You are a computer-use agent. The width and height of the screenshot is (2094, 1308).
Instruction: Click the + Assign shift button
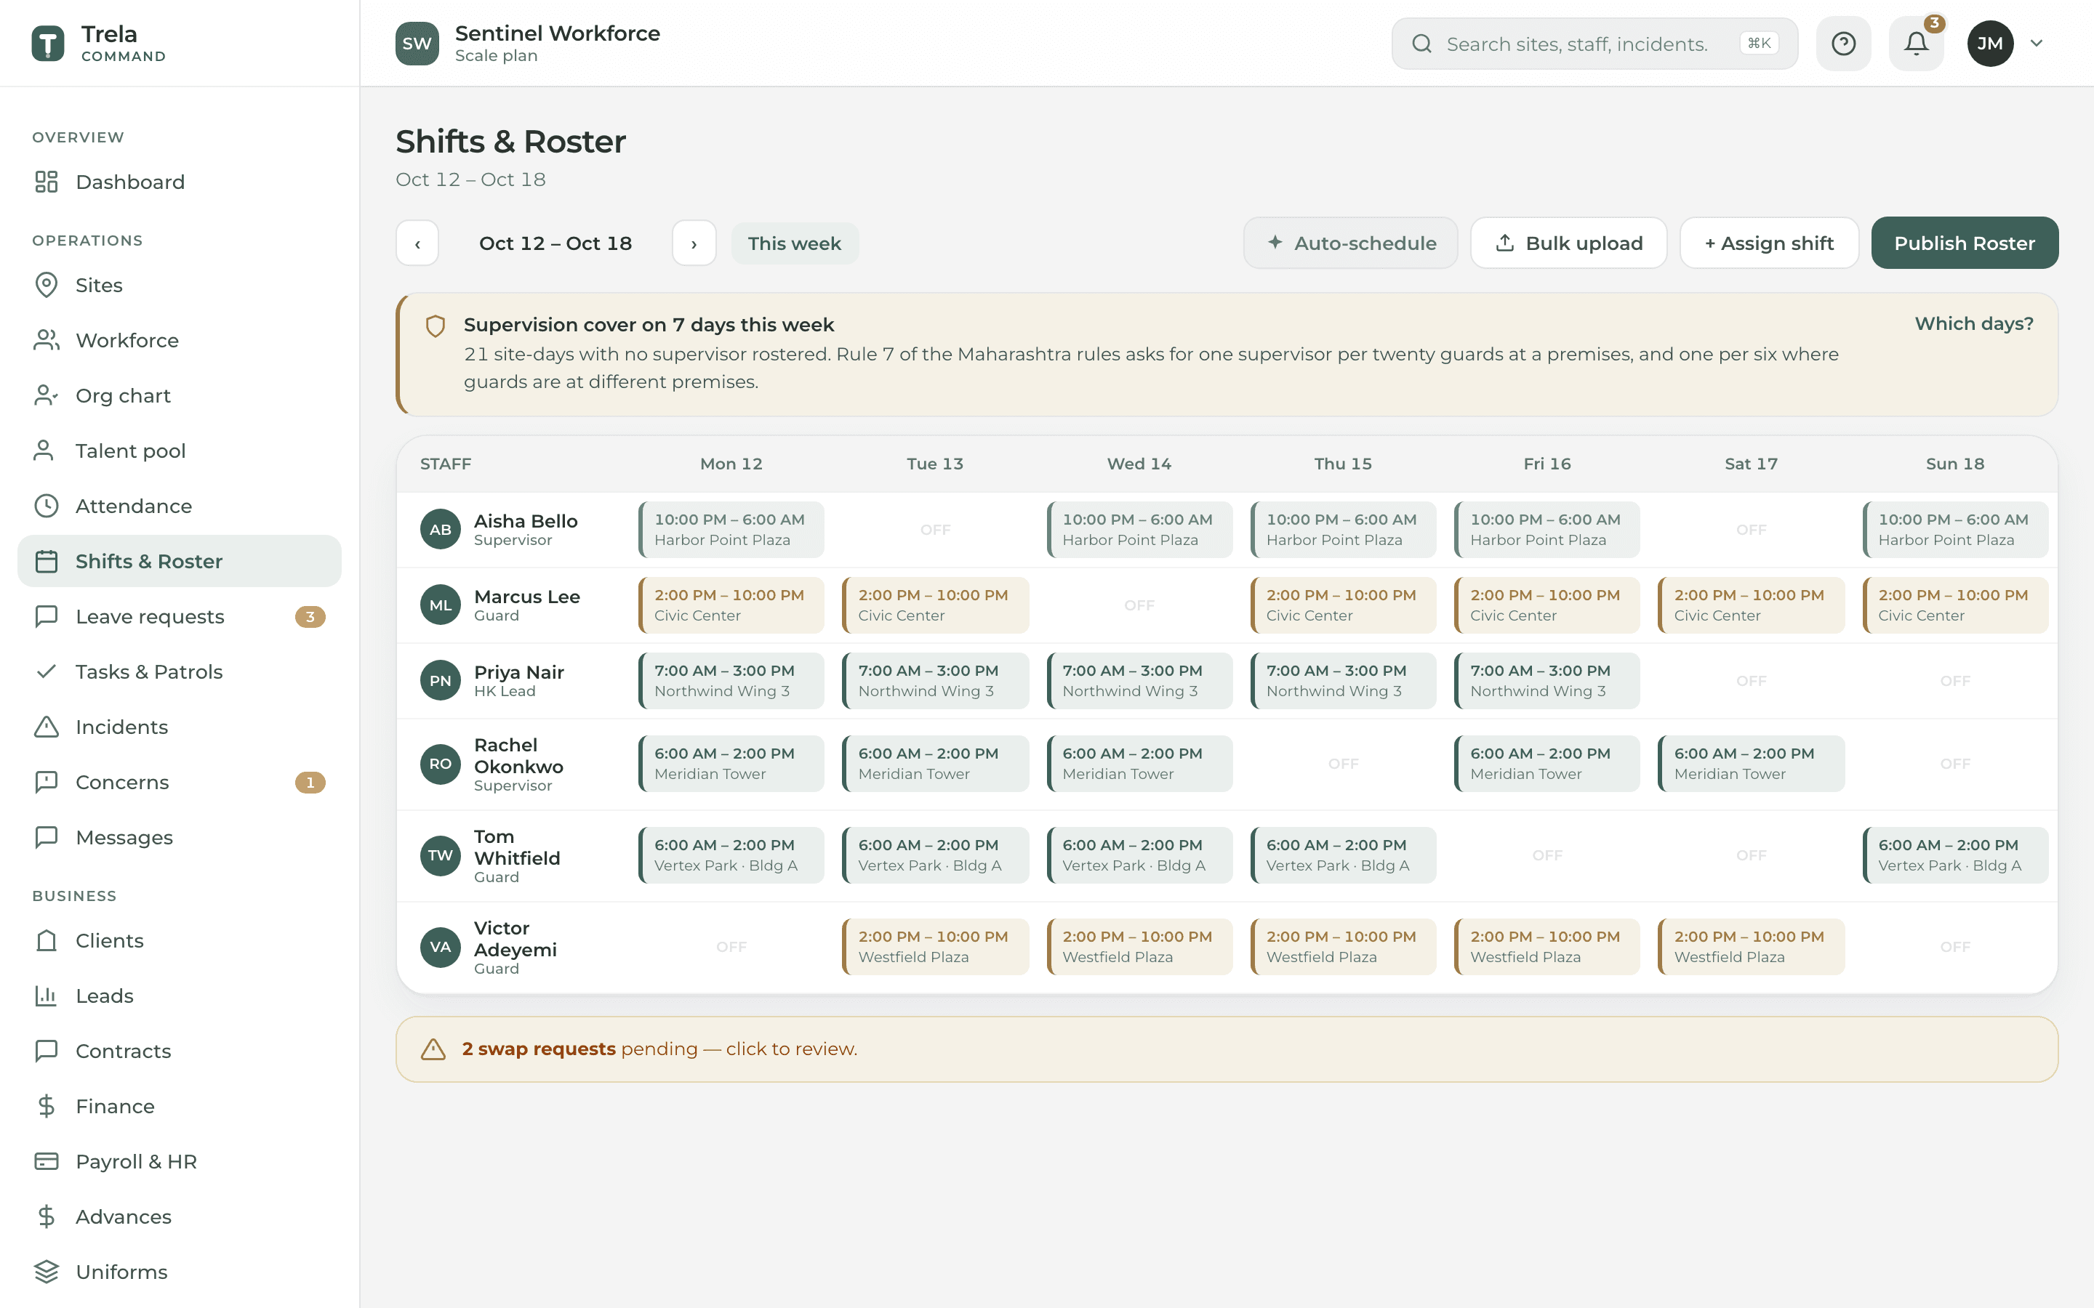coord(1769,243)
